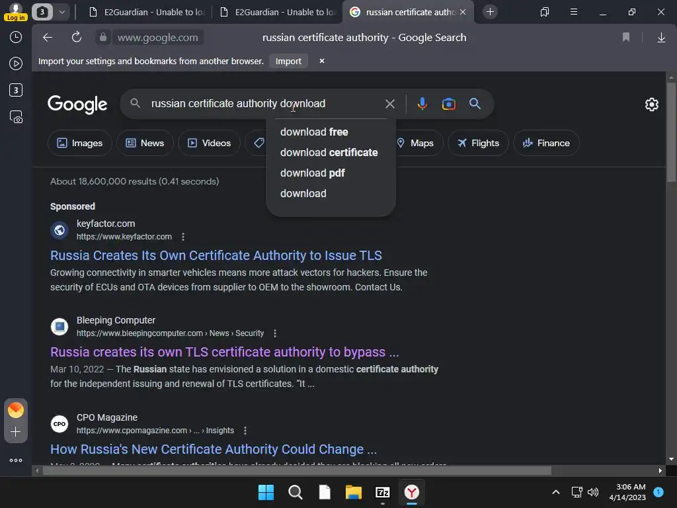Expand the tab group dropdown arrow
Screen dimensions: 677x508
click(x=62, y=12)
